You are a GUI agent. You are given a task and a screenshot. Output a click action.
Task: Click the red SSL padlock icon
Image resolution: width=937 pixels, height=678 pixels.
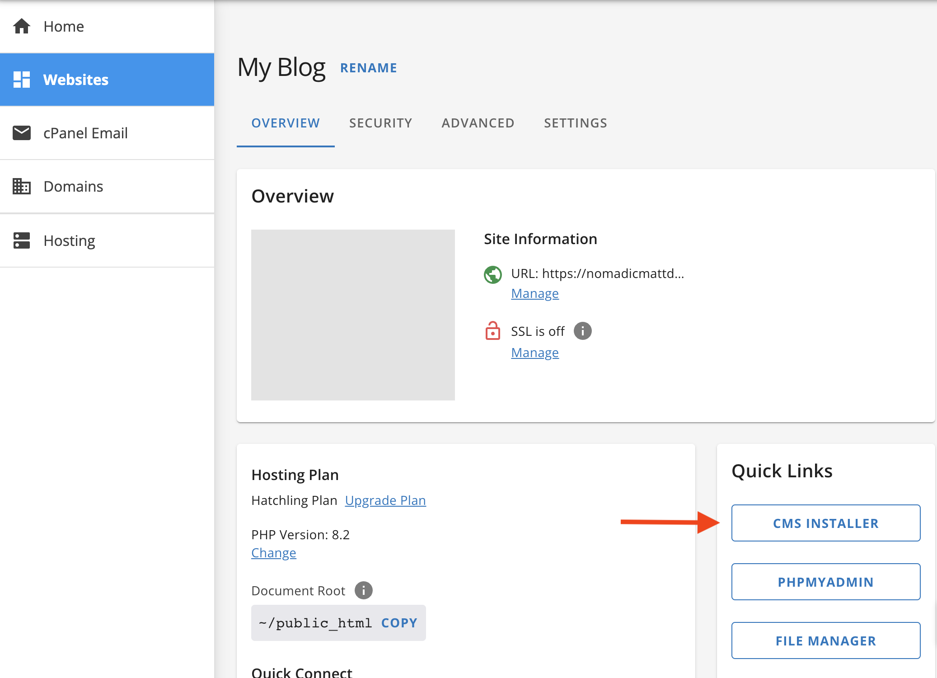(492, 331)
